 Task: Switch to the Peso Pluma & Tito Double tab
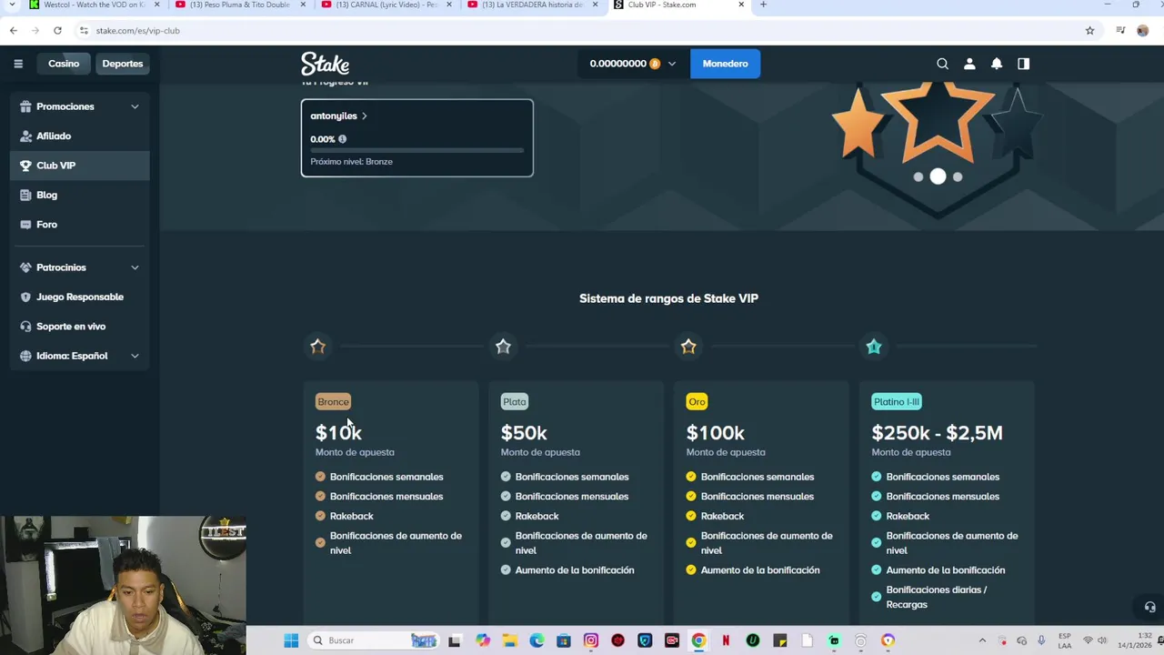[240, 5]
